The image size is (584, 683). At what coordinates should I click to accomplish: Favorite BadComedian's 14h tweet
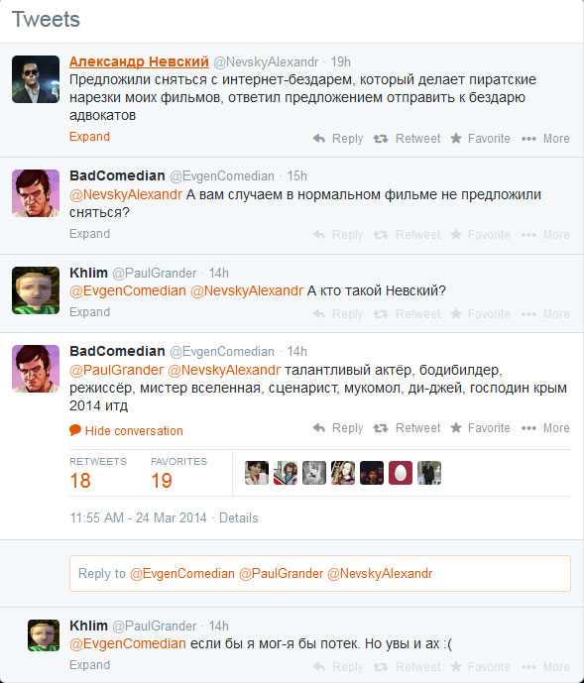click(x=480, y=428)
